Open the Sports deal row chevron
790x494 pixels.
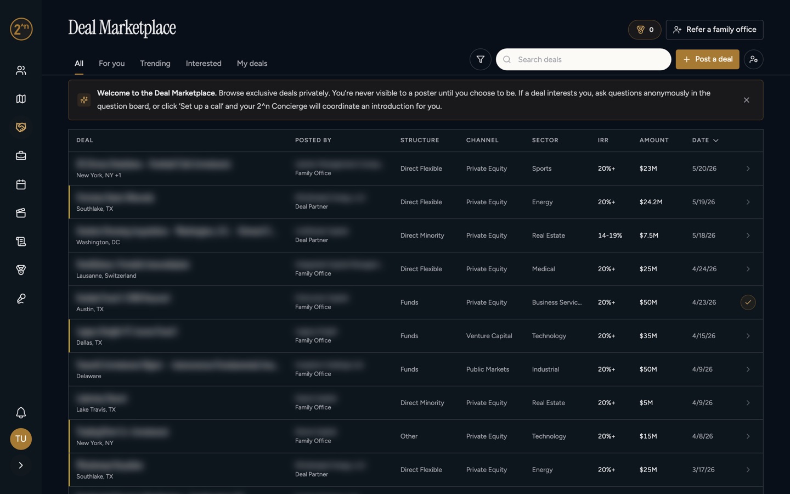click(x=748, y=169)
